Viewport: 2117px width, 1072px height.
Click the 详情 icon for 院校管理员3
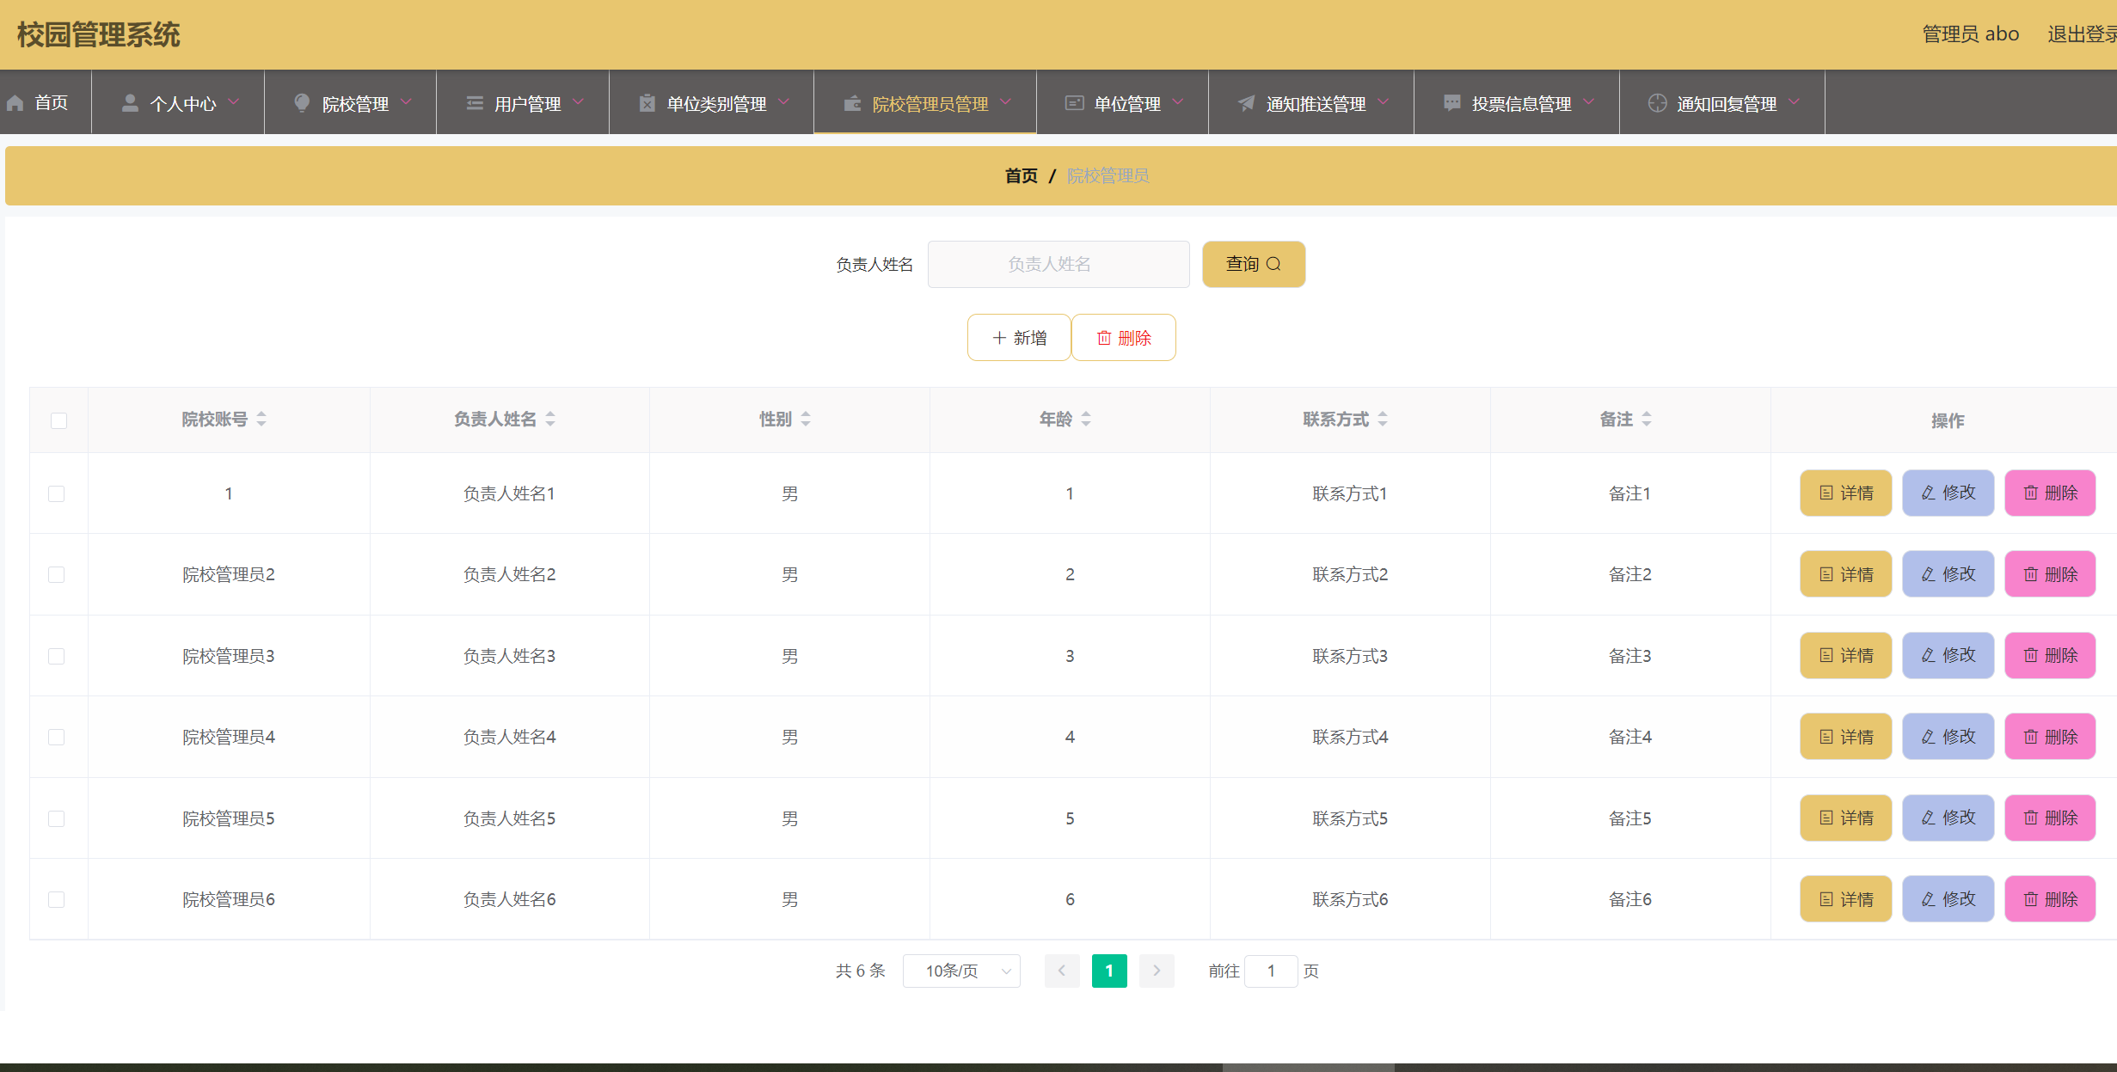click(x=1827, y=655)
